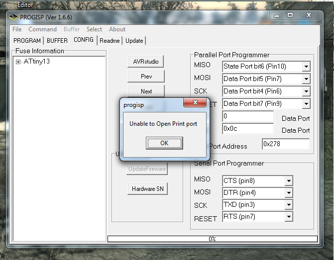Click the Port Address field 0x278

tap(286, 144)
